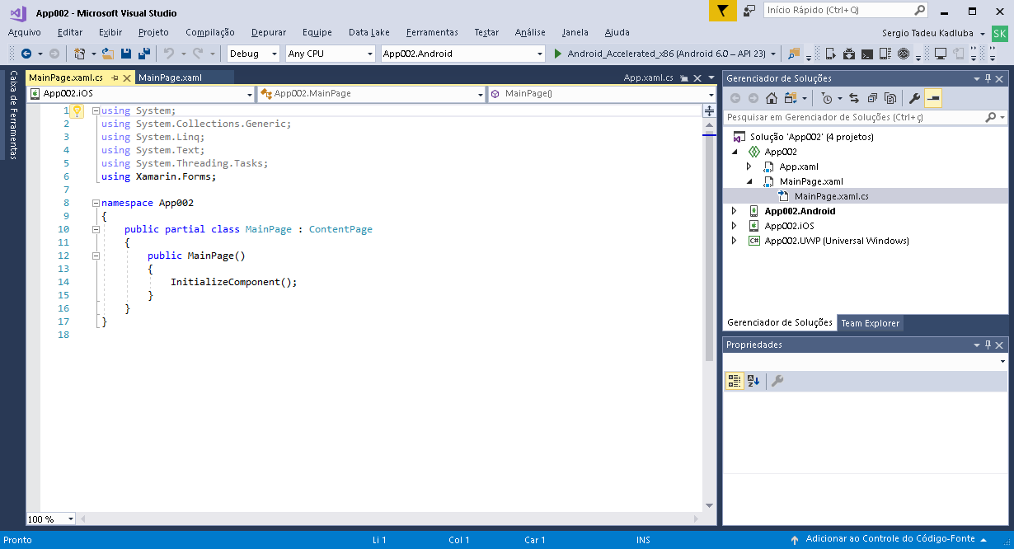Open the Ferramentas menu
Viewport: 1014px width, 549px height.
pos(432,32)
